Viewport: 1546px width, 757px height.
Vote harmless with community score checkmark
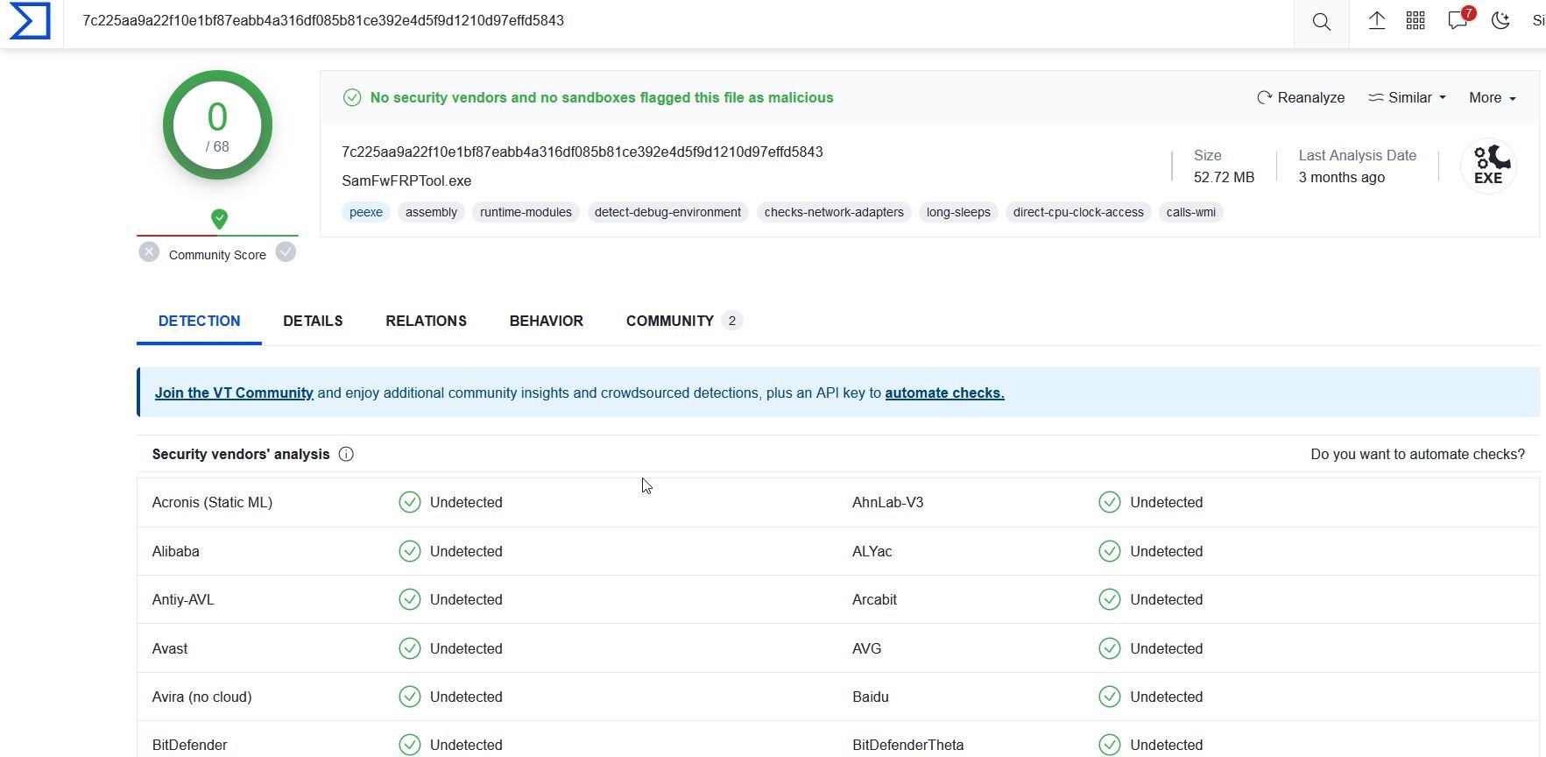coord(286,252)
